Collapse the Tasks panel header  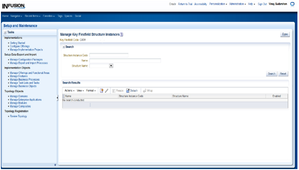(5, 32)
